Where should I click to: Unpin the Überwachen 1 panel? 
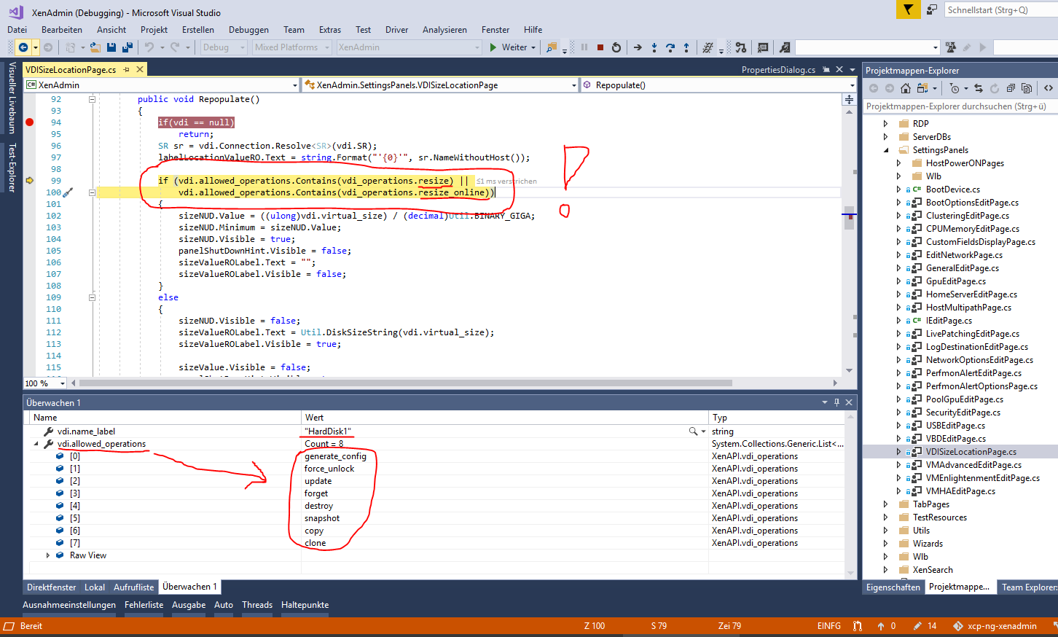click(x=836, y=402)
